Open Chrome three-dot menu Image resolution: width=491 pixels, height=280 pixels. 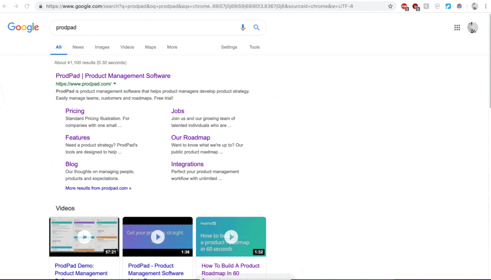coord(486,6)
